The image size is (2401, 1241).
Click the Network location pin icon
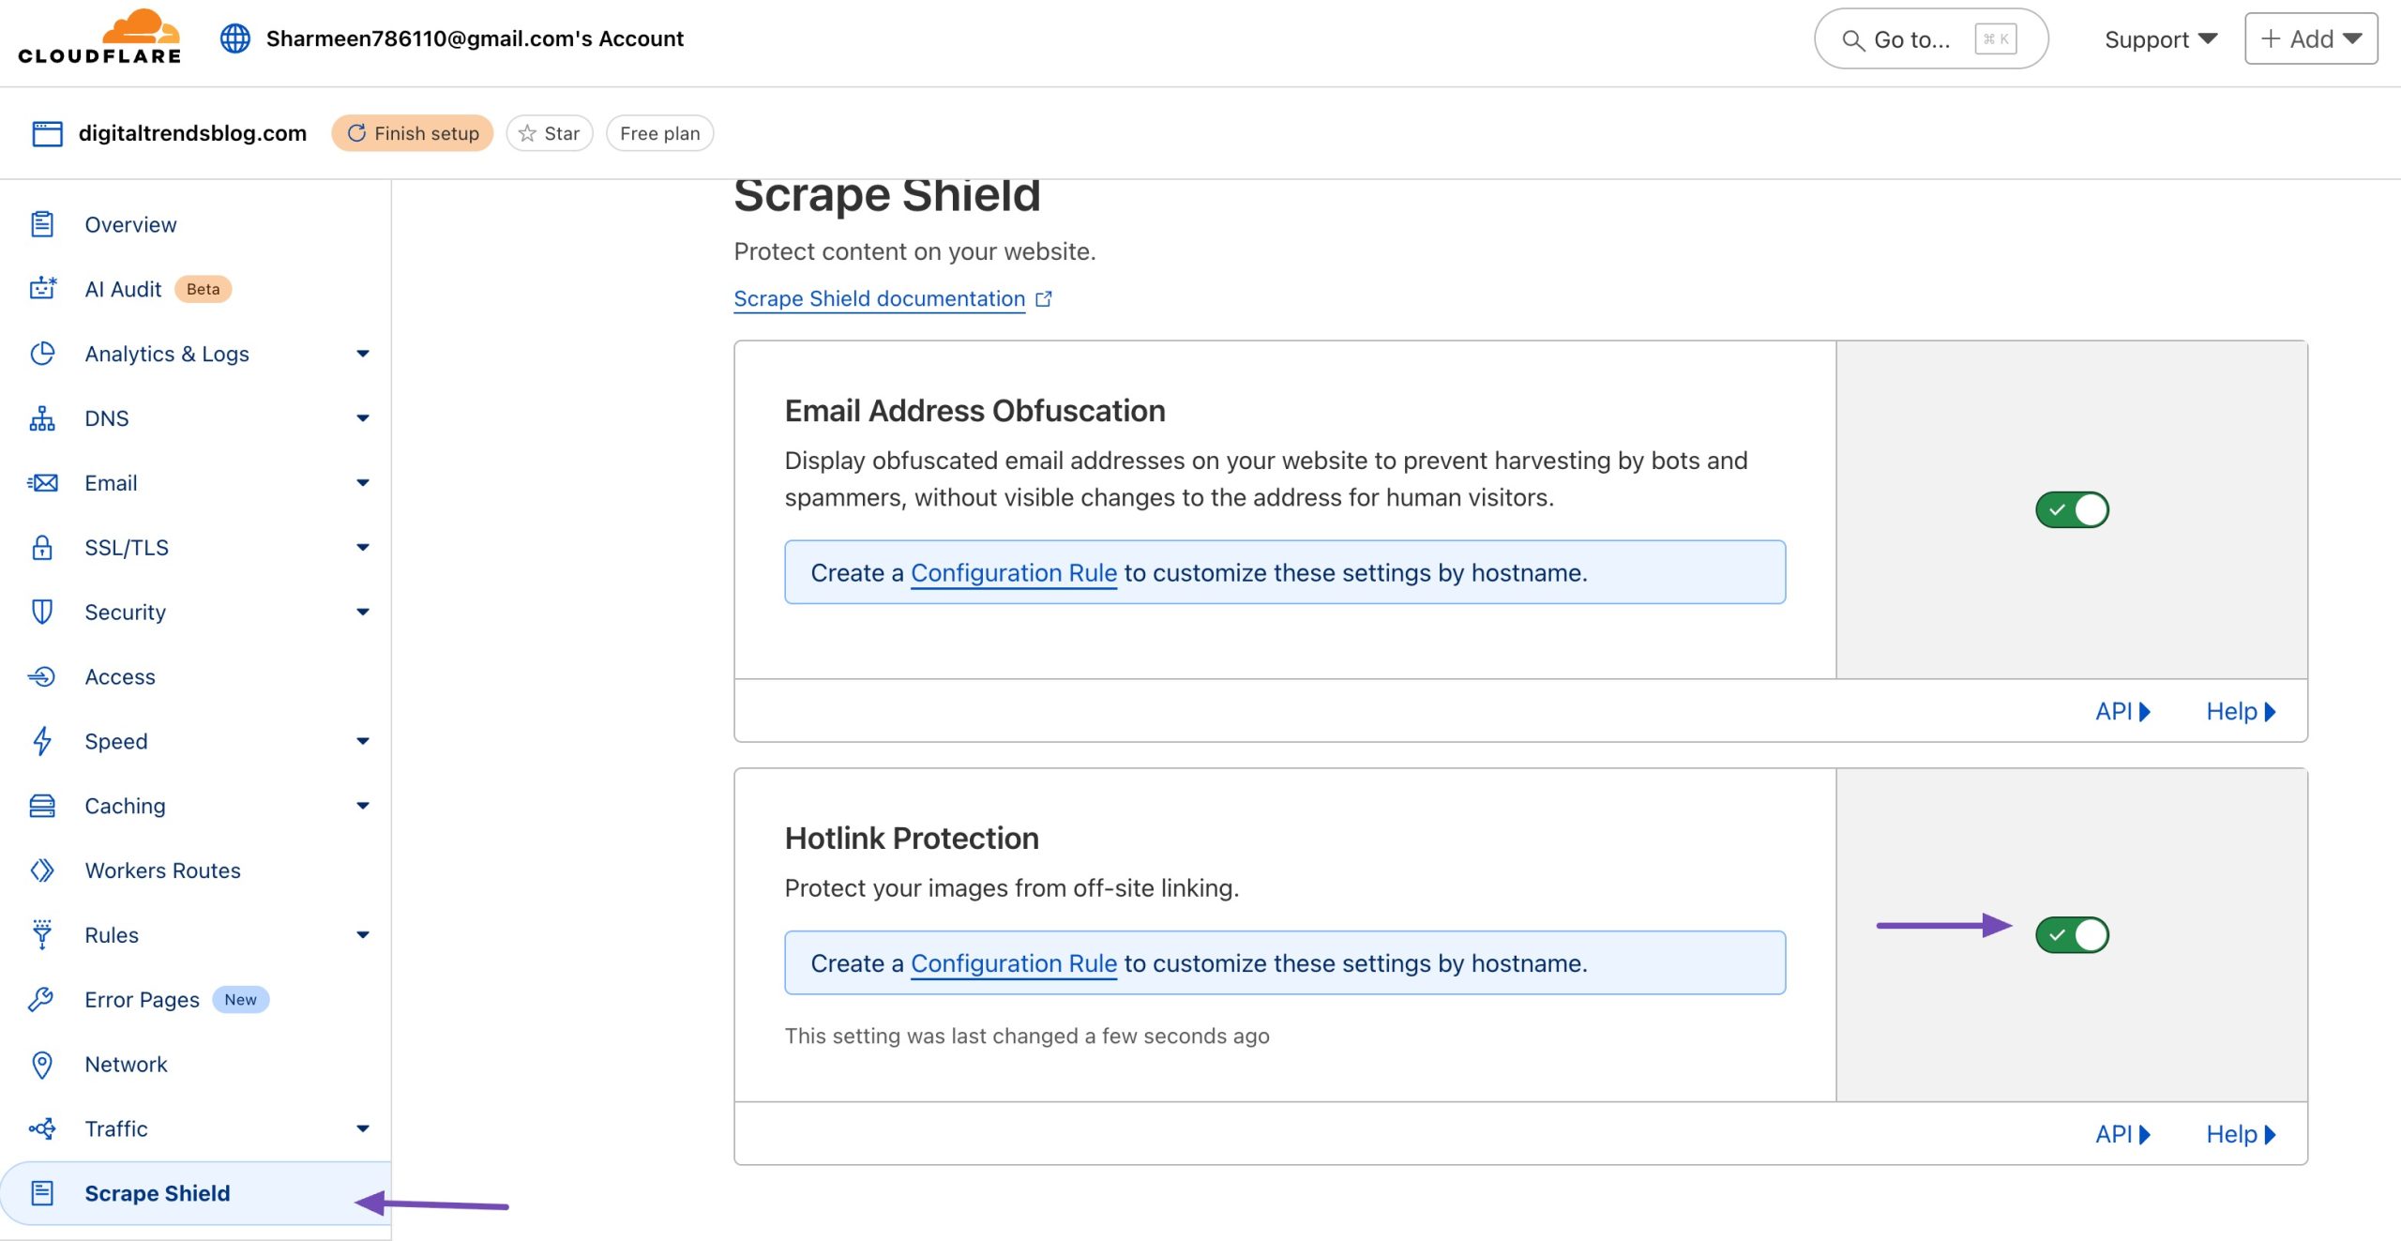coord(42,1065)
